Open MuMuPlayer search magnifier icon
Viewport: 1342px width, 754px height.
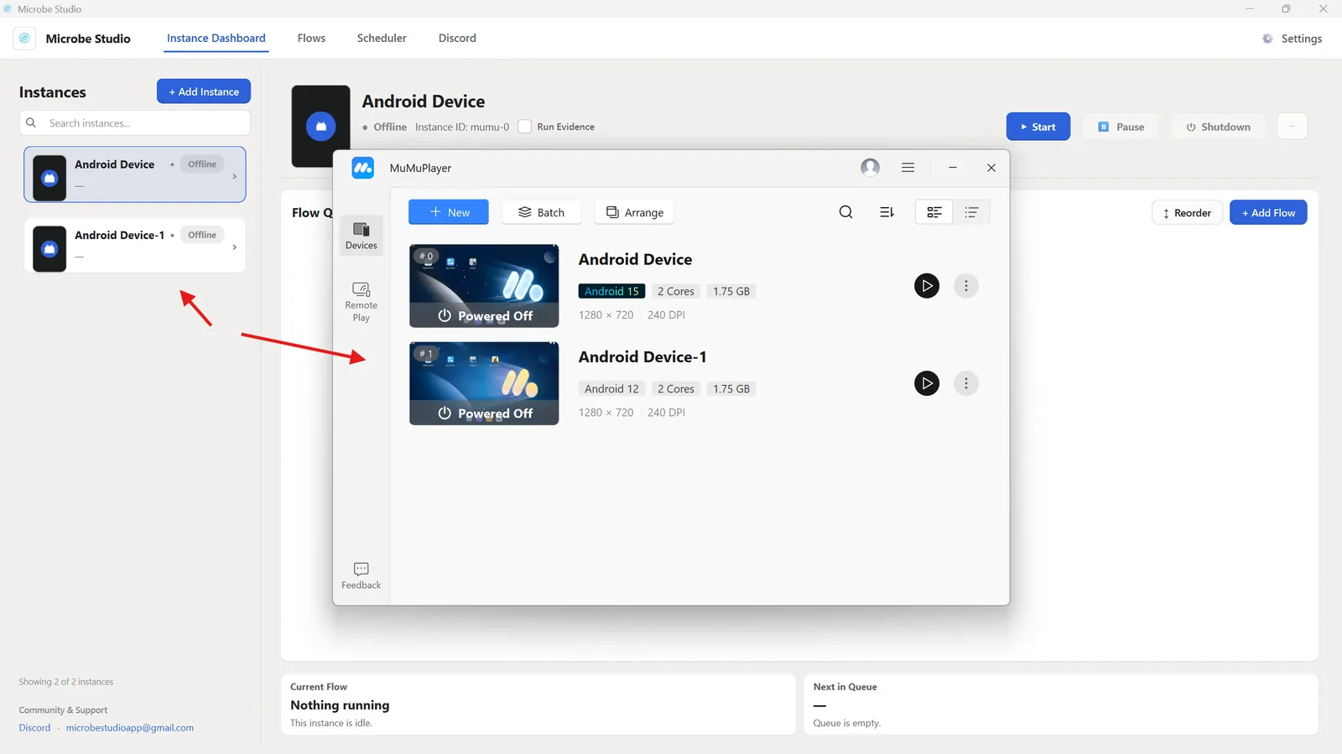(x=845, y=212)
